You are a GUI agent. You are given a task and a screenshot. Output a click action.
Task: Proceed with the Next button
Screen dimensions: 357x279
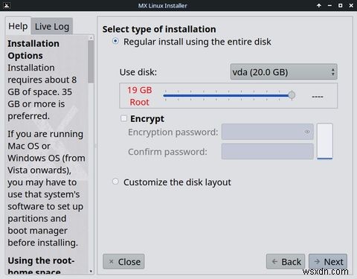(x=328, y=261)
